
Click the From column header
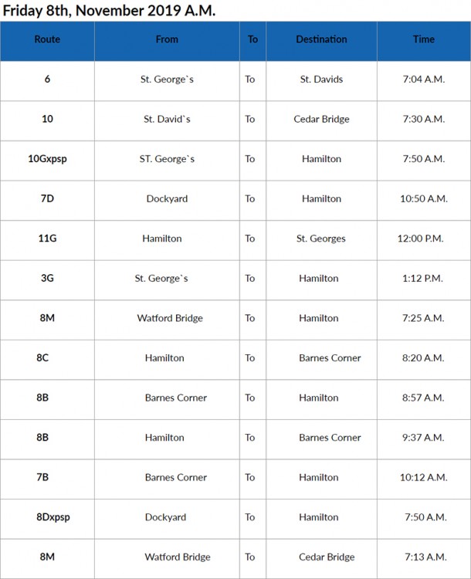[x=167, y=39]
